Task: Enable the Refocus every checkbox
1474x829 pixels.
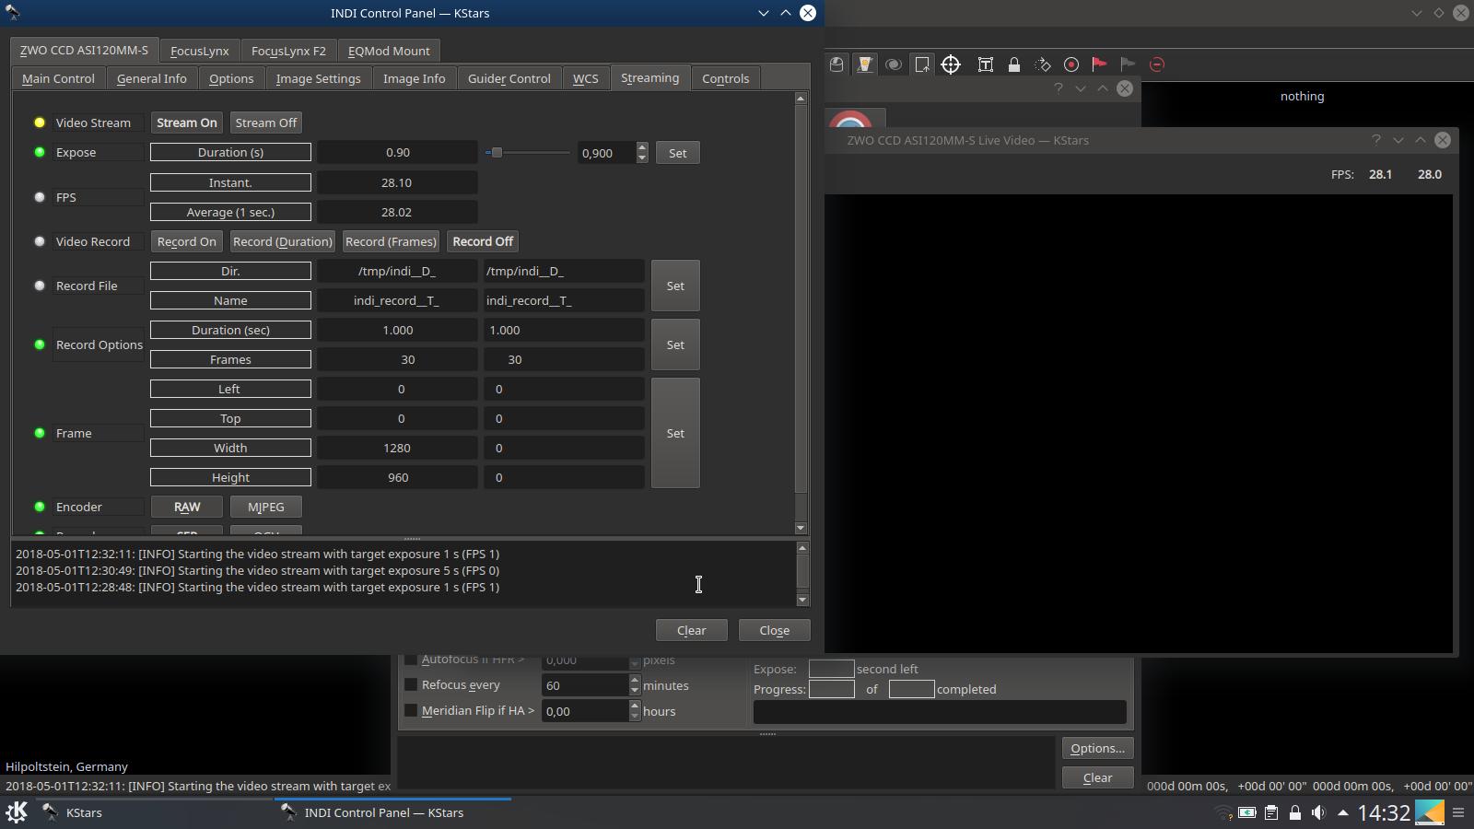Action: point(411,684)
